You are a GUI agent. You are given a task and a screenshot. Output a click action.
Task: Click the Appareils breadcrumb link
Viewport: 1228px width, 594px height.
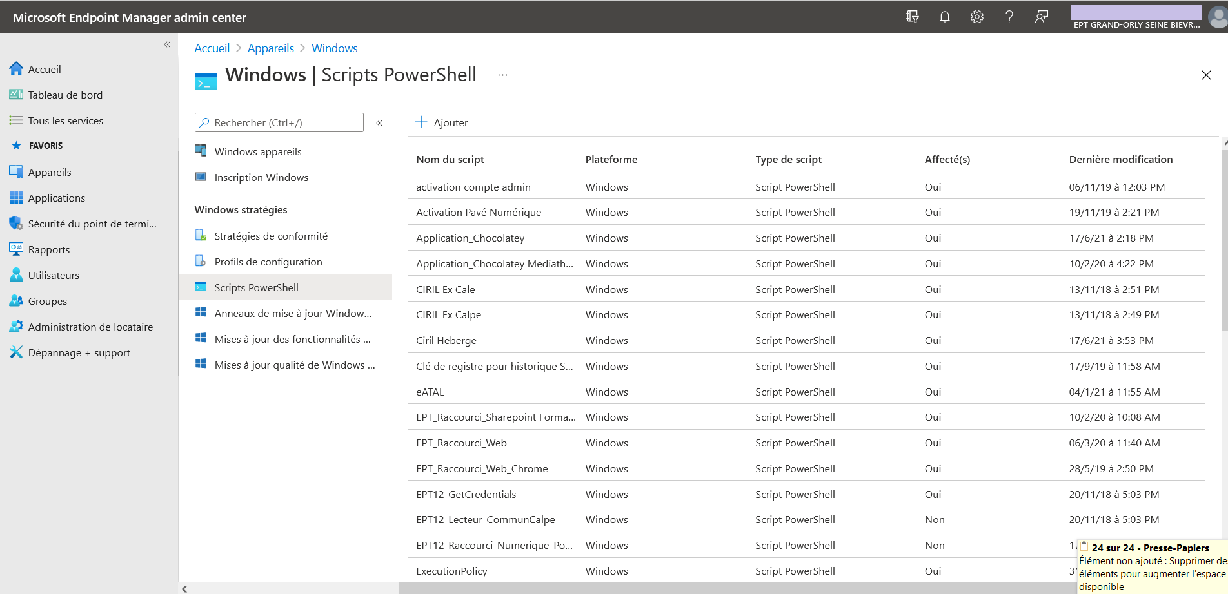270,48
